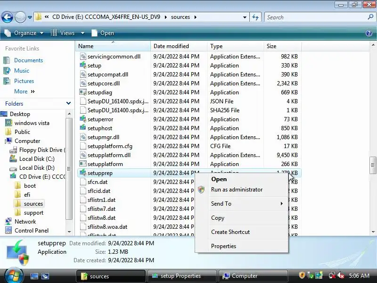This screenshot has height=283, width=377.
Task: Click the file list vertical scrollbar thumb
Action: [x=373, y=165]
